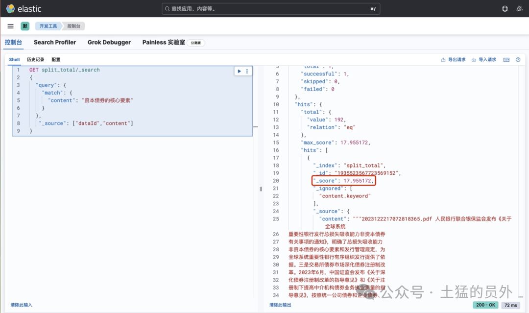
Task: Click the "_index": "split_total" line
Action: tap(349, 165)
